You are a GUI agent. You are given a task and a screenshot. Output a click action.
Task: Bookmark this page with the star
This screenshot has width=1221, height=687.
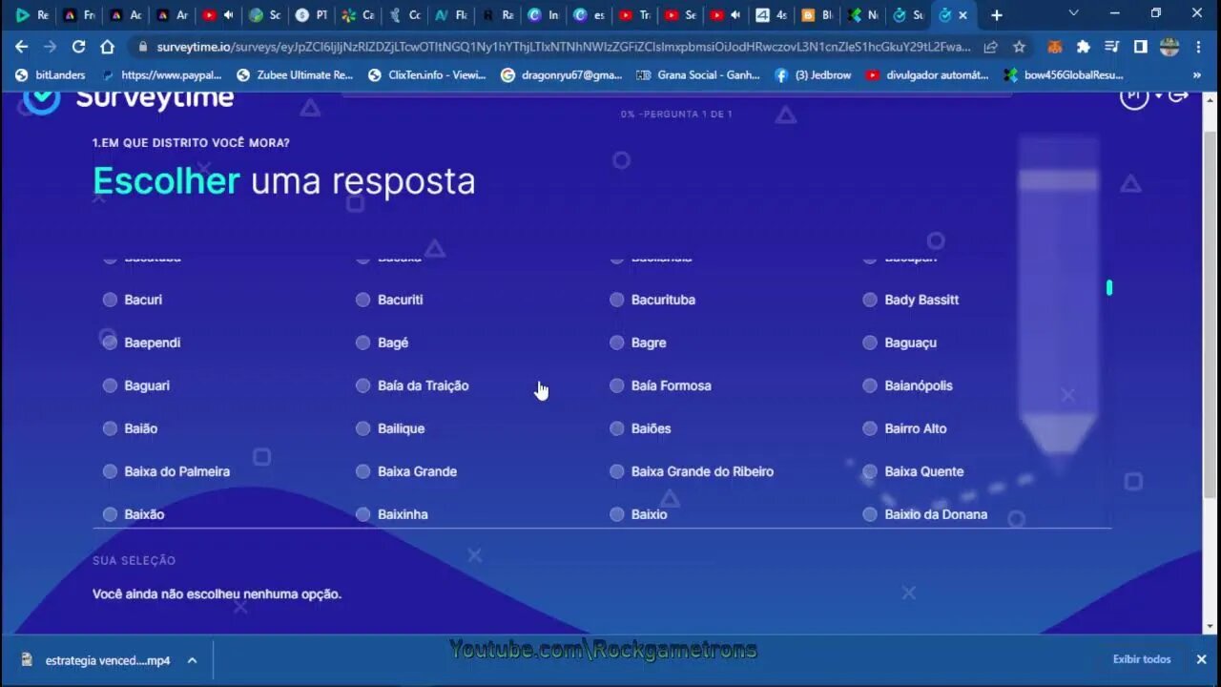click(x=1019, y=47)
